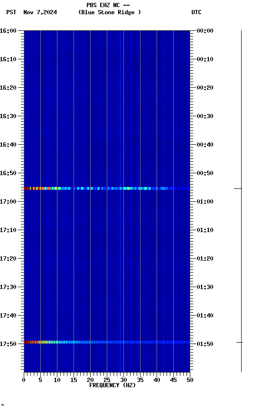
Task: Click the 17:30 PST time label
Action: [8, 287]
